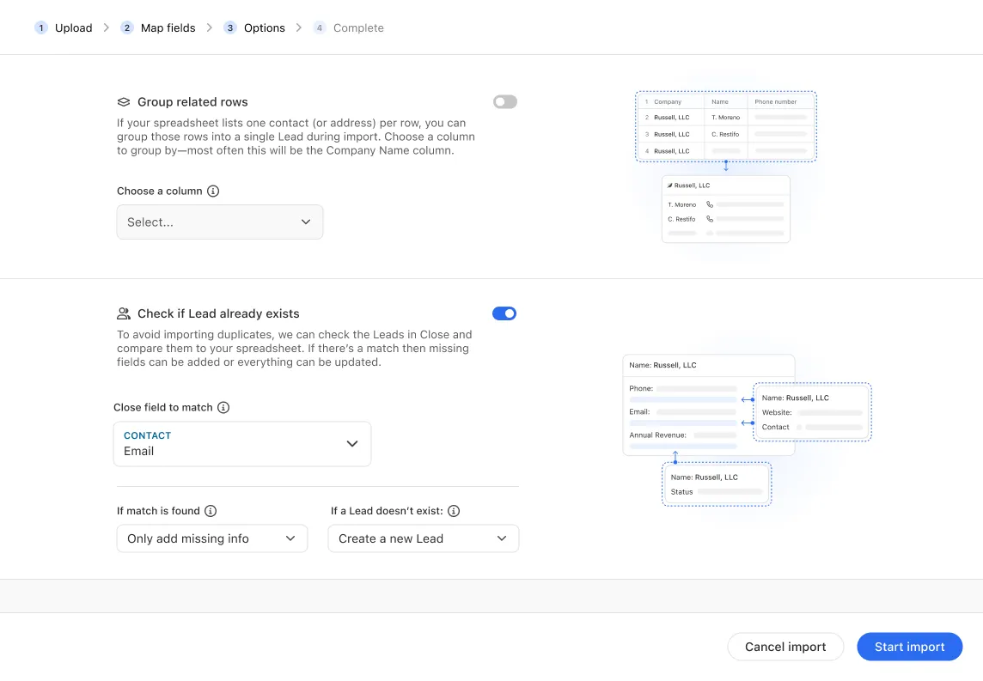This screenshot has height=681, width=983.
Task: Click the Name: Russell, LLC matching illustration
Action: (747, 430)
